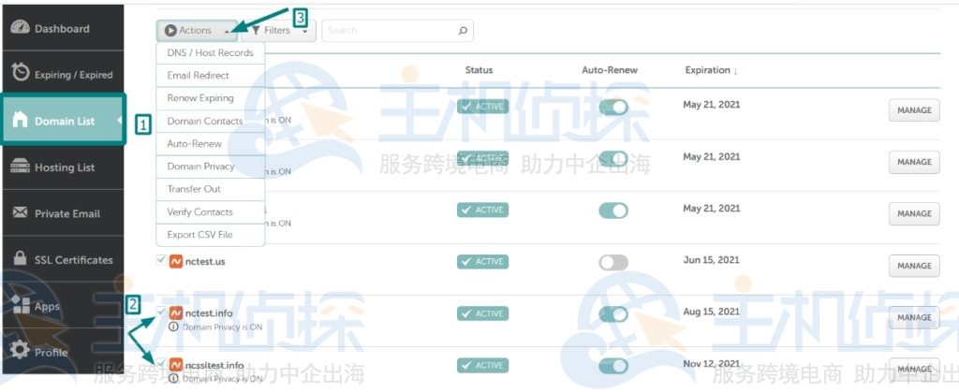Open the Actions dropdown
This screenshot has width=959, height=392.
pos(197,30)
